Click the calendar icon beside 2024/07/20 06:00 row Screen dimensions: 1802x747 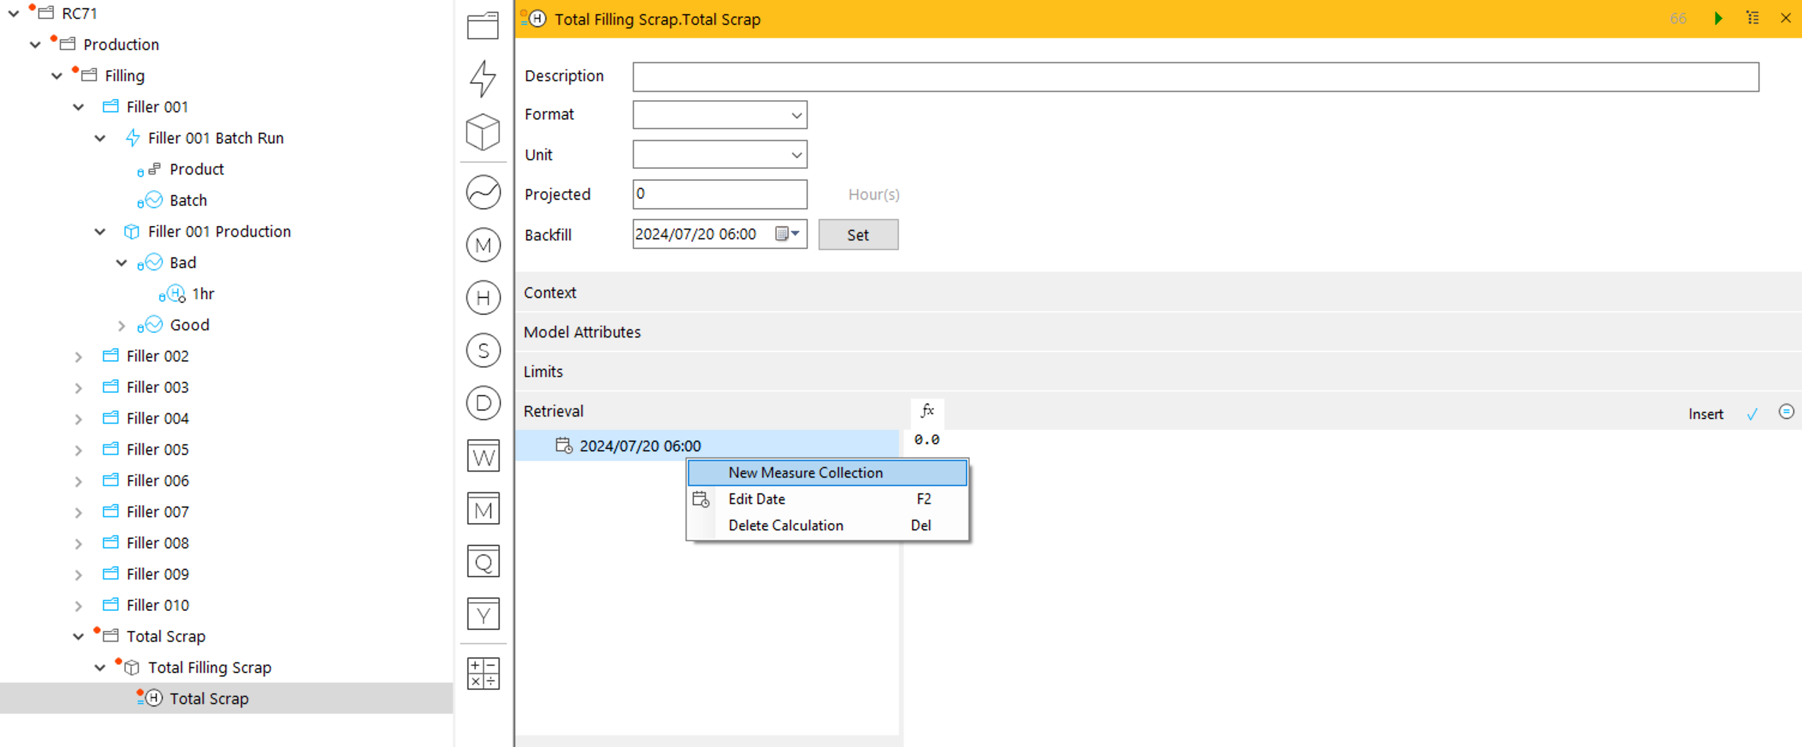point(564,445)
